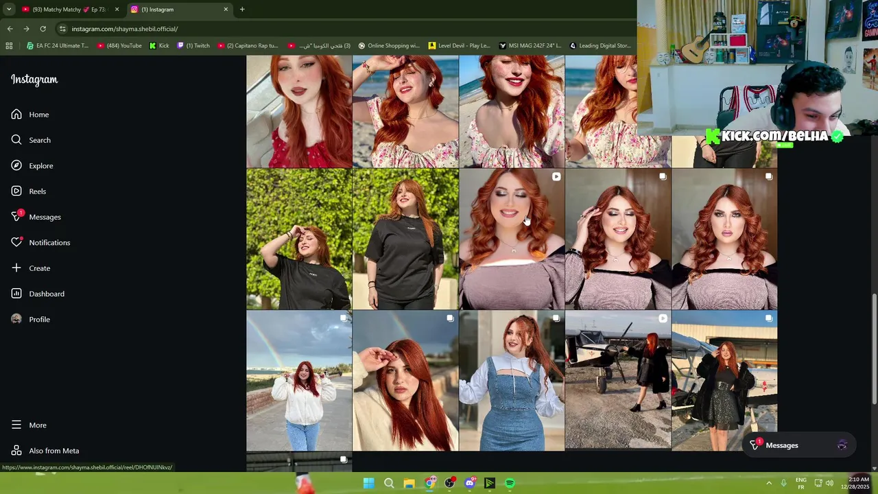This screenshot has height=494, width=878.
Task: Go forward in the browser
Action: tap(26, 29)
